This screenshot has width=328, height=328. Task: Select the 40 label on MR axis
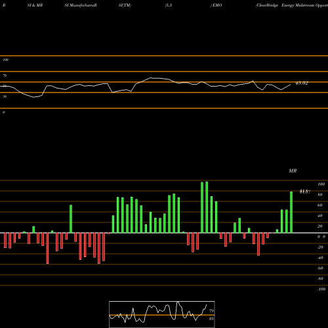pos(320,216)
